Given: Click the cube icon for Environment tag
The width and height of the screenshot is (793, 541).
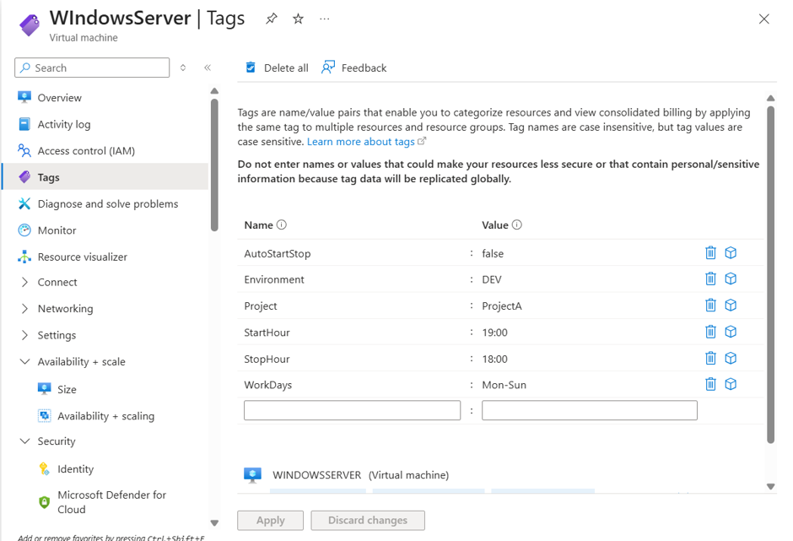Looking at the screenshot, I should (731, 279).
